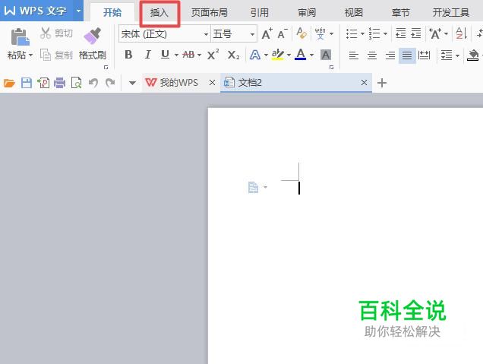Toggle Bold formatting
This screenshot has width=483, height=364.
[128, 55]
